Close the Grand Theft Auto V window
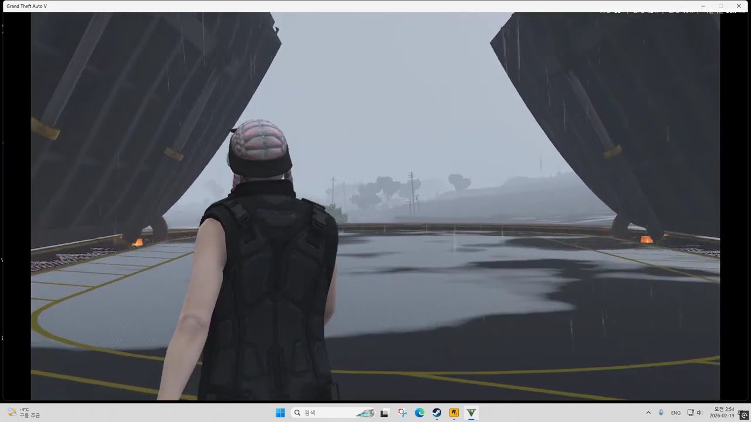The width and height of the screenshot is (751, 422). pyautogui.click(x=739, y=6)
